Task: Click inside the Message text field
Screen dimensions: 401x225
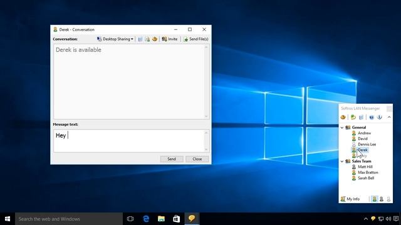Action: [x=128, y=141]
